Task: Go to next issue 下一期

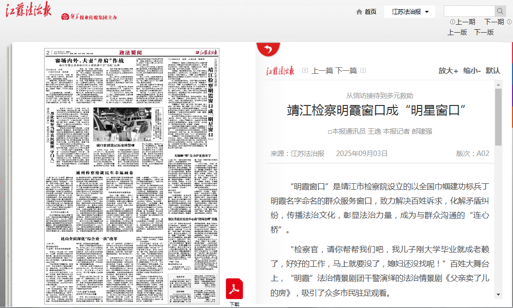Action: [494, 22]
